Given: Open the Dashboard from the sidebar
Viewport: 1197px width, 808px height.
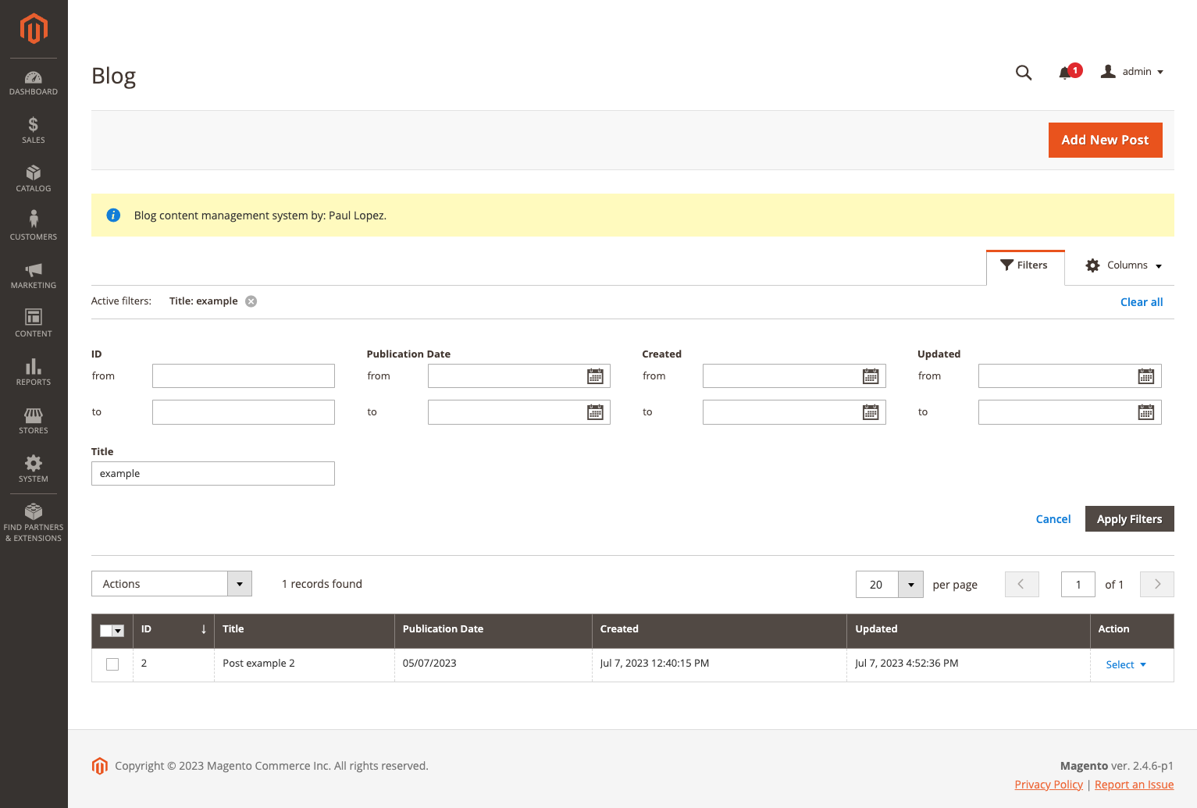Looking at the screenshot, I should coord(34,83).
